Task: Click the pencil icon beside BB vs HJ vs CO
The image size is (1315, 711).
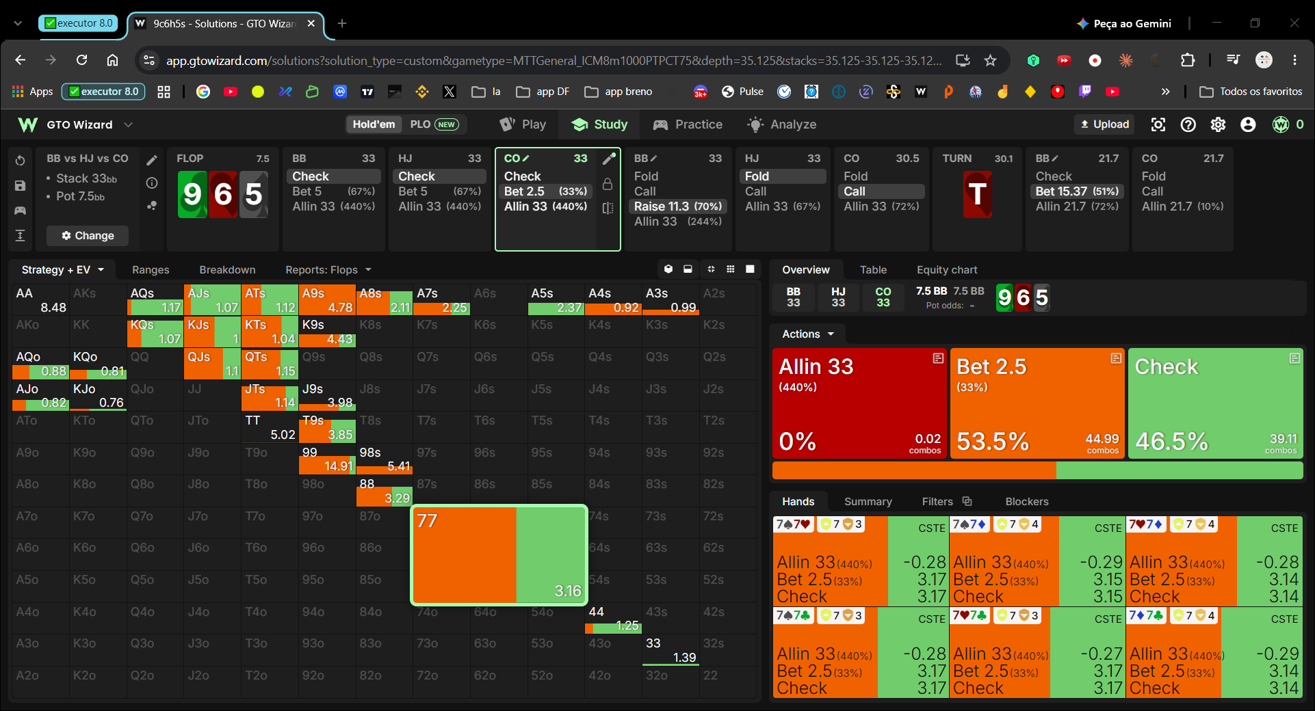Action: point(152,161)
